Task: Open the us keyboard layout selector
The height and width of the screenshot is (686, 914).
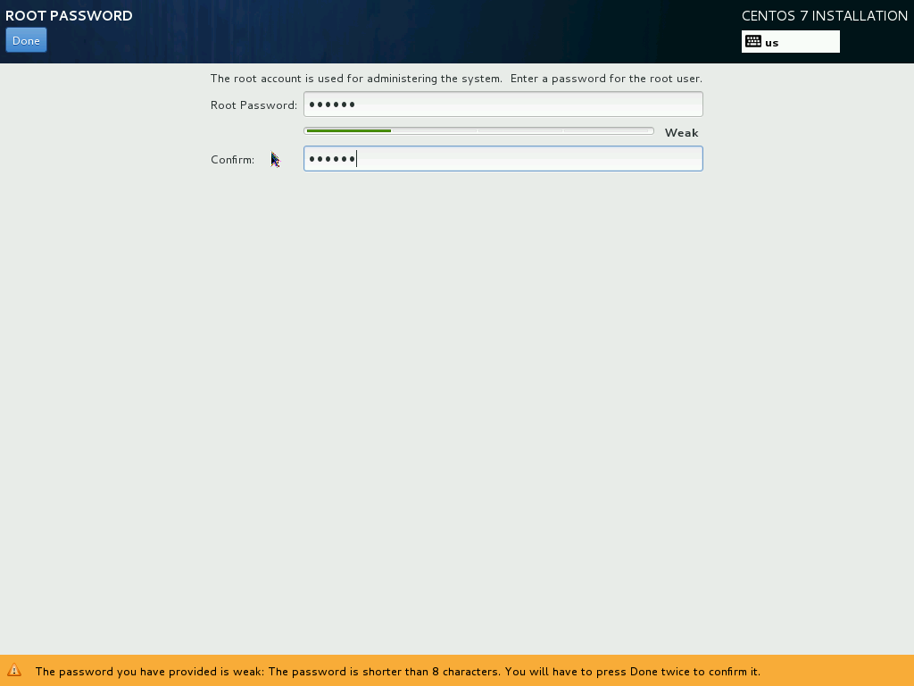Action: [x=791, y=42]
